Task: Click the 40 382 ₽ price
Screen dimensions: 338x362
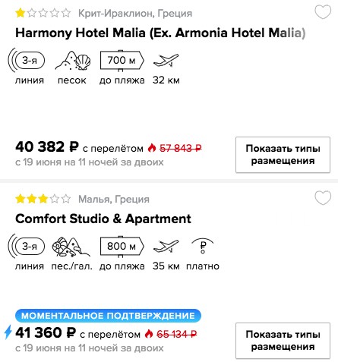Action: click(x=47, y=147)
